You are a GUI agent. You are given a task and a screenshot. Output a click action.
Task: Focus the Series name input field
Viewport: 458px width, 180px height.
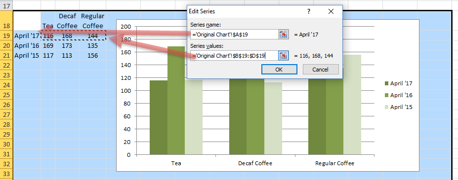[x=234, y=35]
